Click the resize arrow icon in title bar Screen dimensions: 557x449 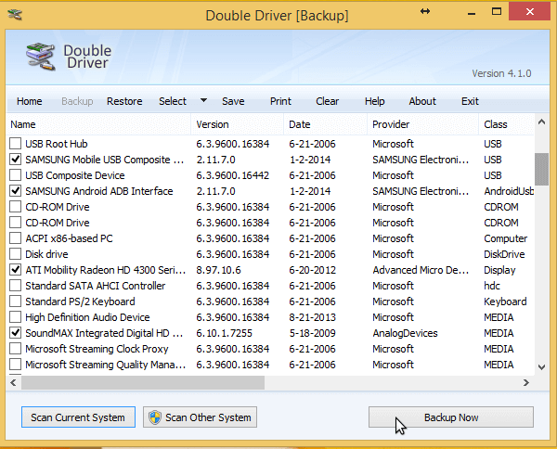tap(426, 11)
